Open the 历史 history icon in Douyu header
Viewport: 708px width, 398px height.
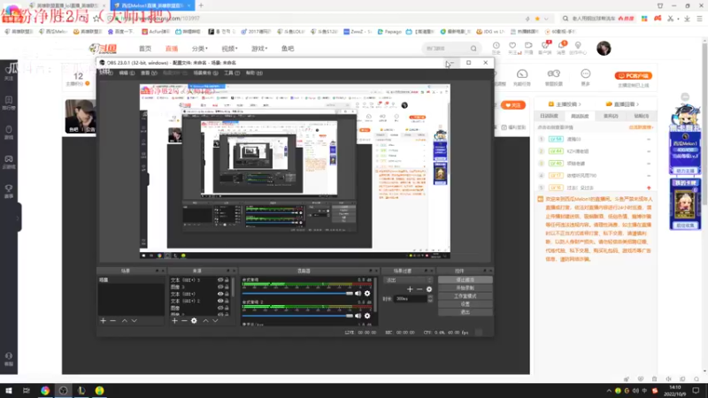[496, 48]
